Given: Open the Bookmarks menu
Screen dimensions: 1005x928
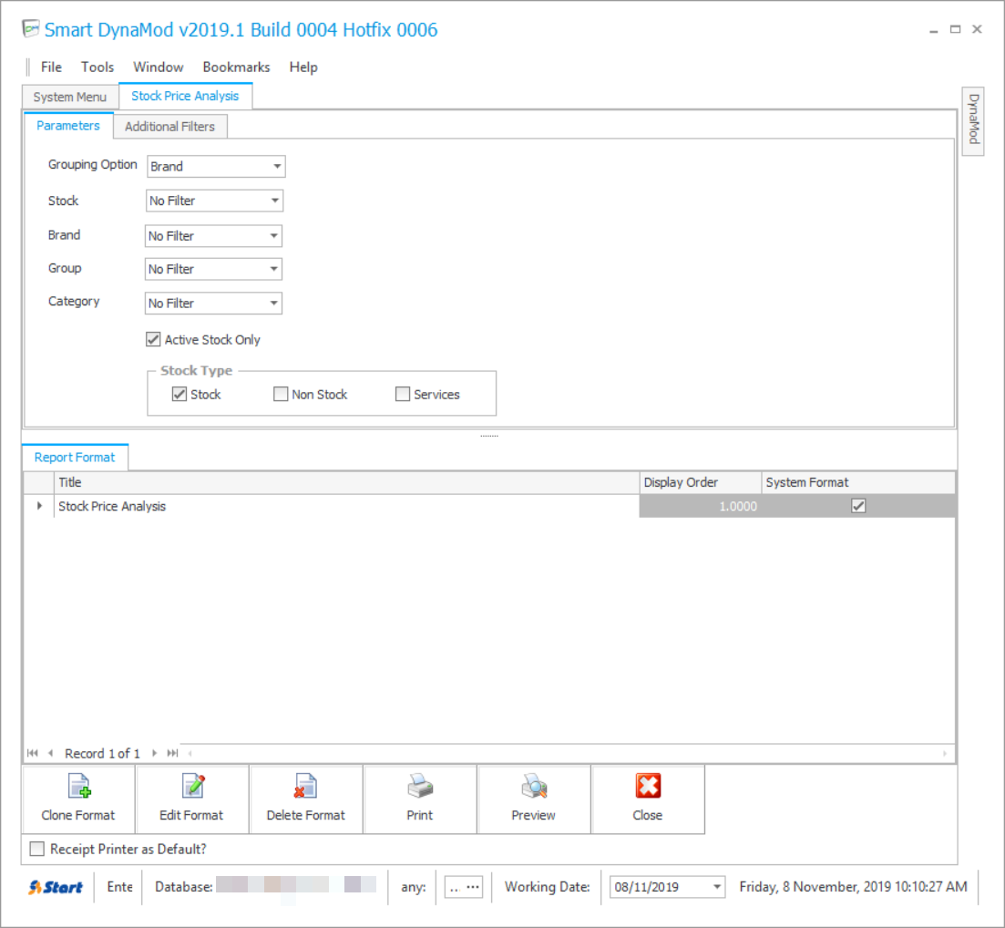Looking at the screenshot, I should pyautogui.click(x=237, y=67).
